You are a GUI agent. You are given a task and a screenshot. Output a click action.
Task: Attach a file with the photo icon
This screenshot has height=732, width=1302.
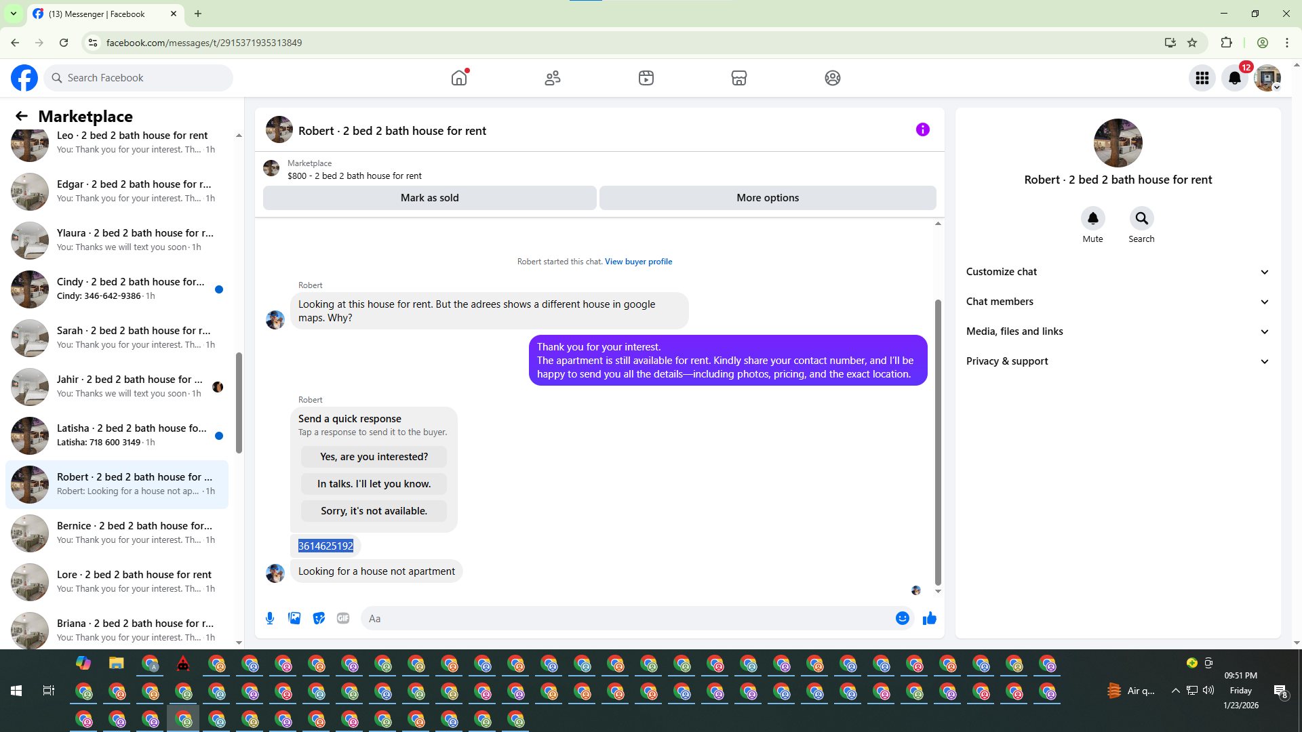pyautogui.click(x=294, y=618)
